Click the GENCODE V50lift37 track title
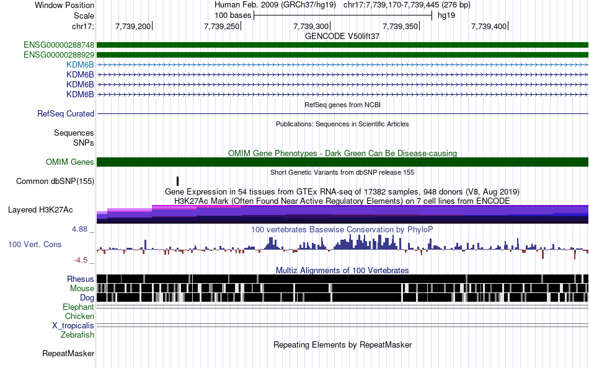 pyautogui.click(x=342, y=37)
